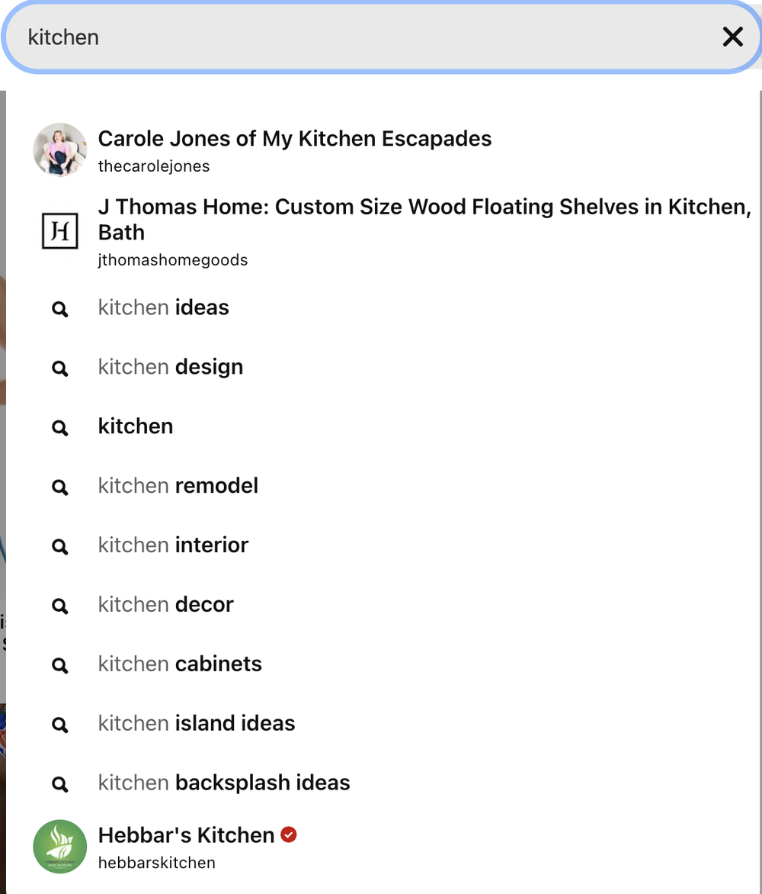Open the thecarolejones username link

154,166
